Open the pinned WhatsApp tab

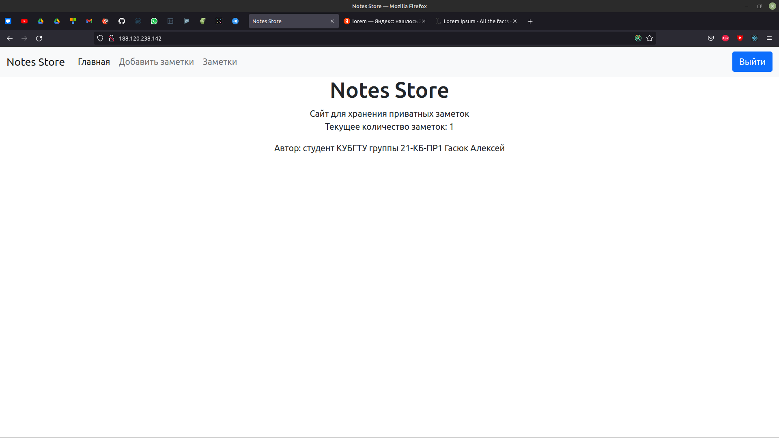(154, 21)
